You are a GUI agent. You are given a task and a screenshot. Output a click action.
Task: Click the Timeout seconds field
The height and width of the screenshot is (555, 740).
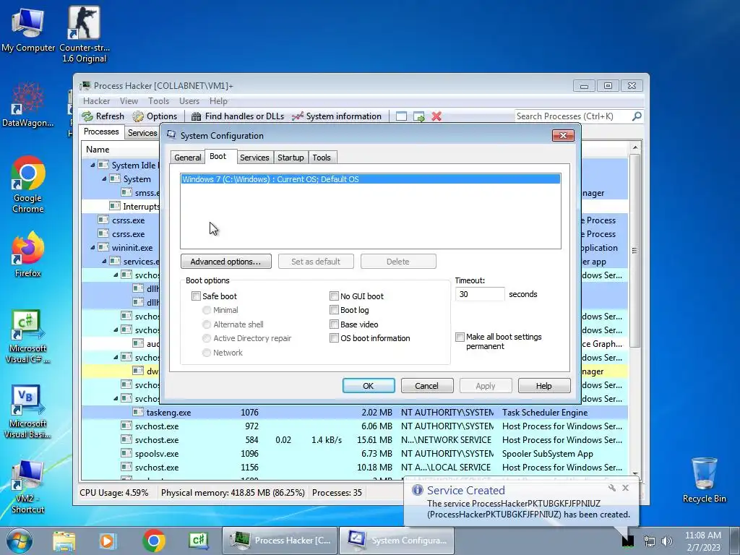point(480,294)
